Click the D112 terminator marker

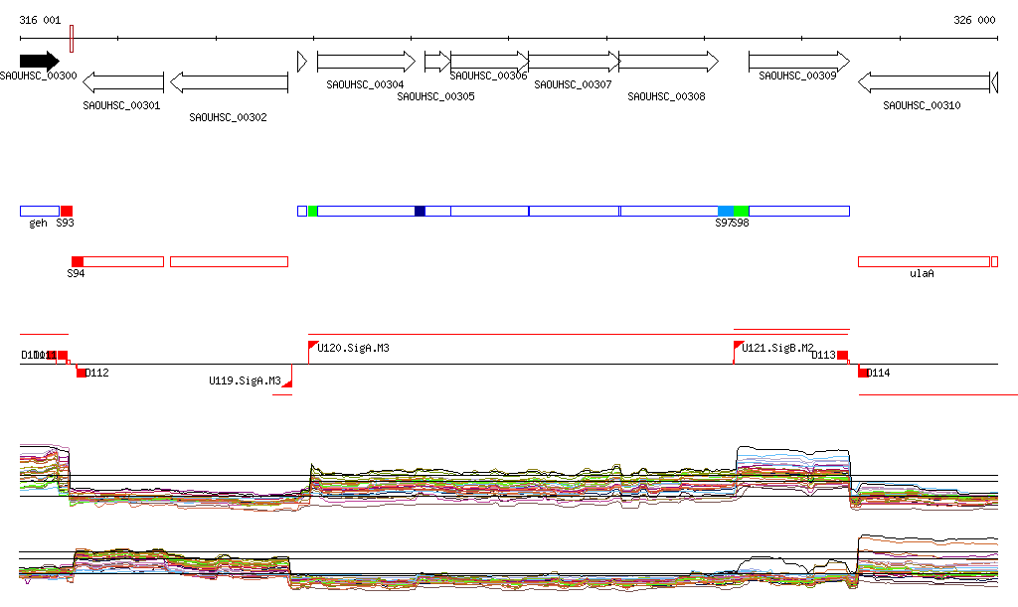pyautogui.click(x=81, y=373)
